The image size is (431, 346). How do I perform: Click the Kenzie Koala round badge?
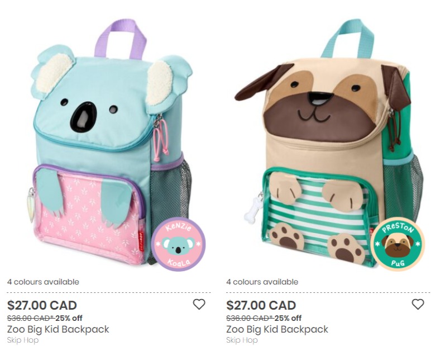(x=178, y=244)
